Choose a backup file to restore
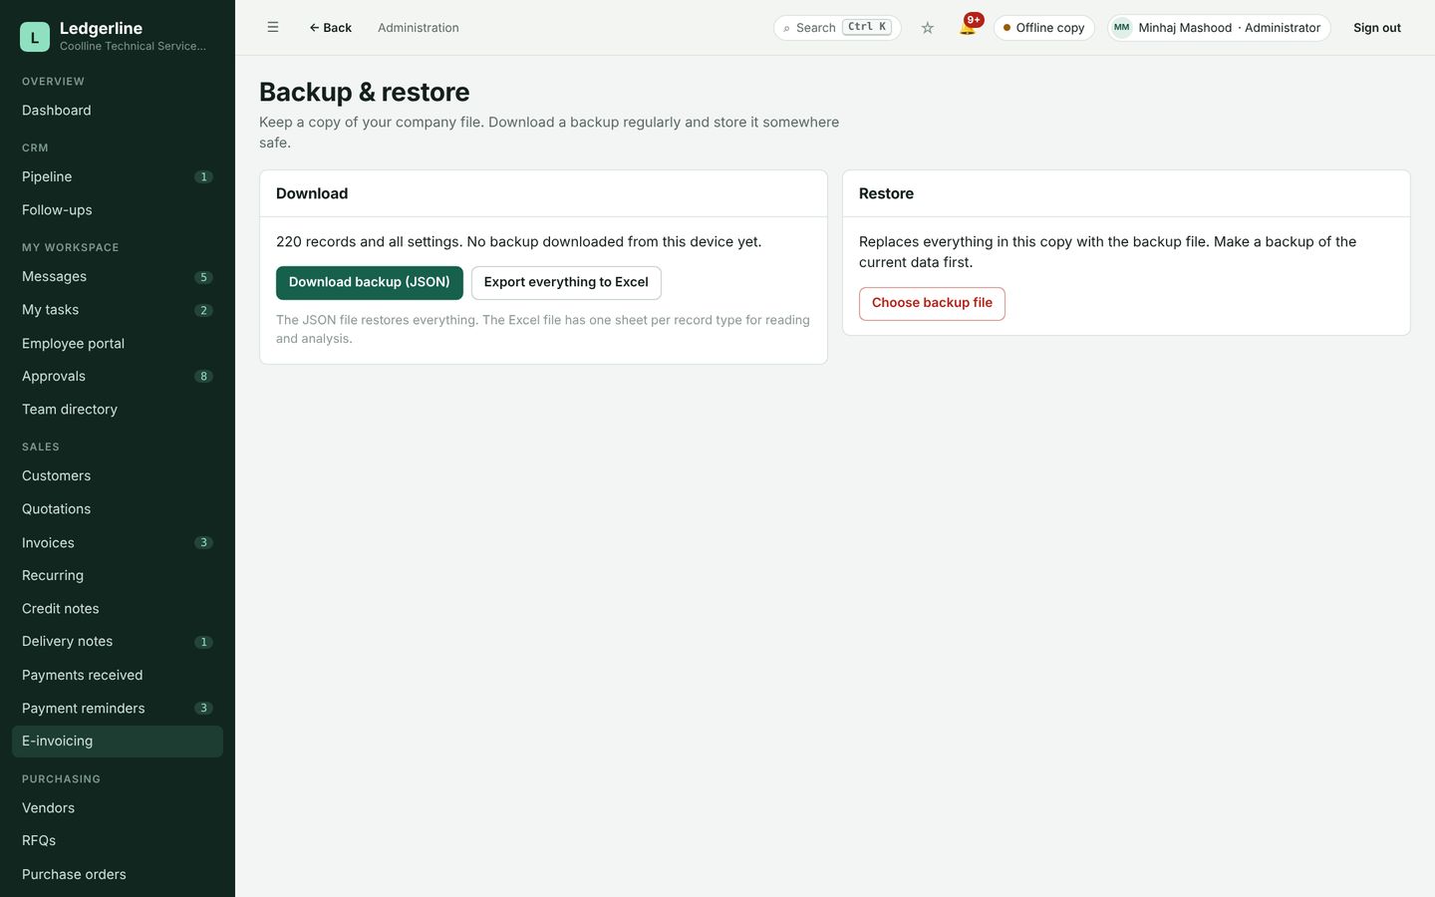The width and height of the screenshot is (1435, 897). (x=932, y=303)
